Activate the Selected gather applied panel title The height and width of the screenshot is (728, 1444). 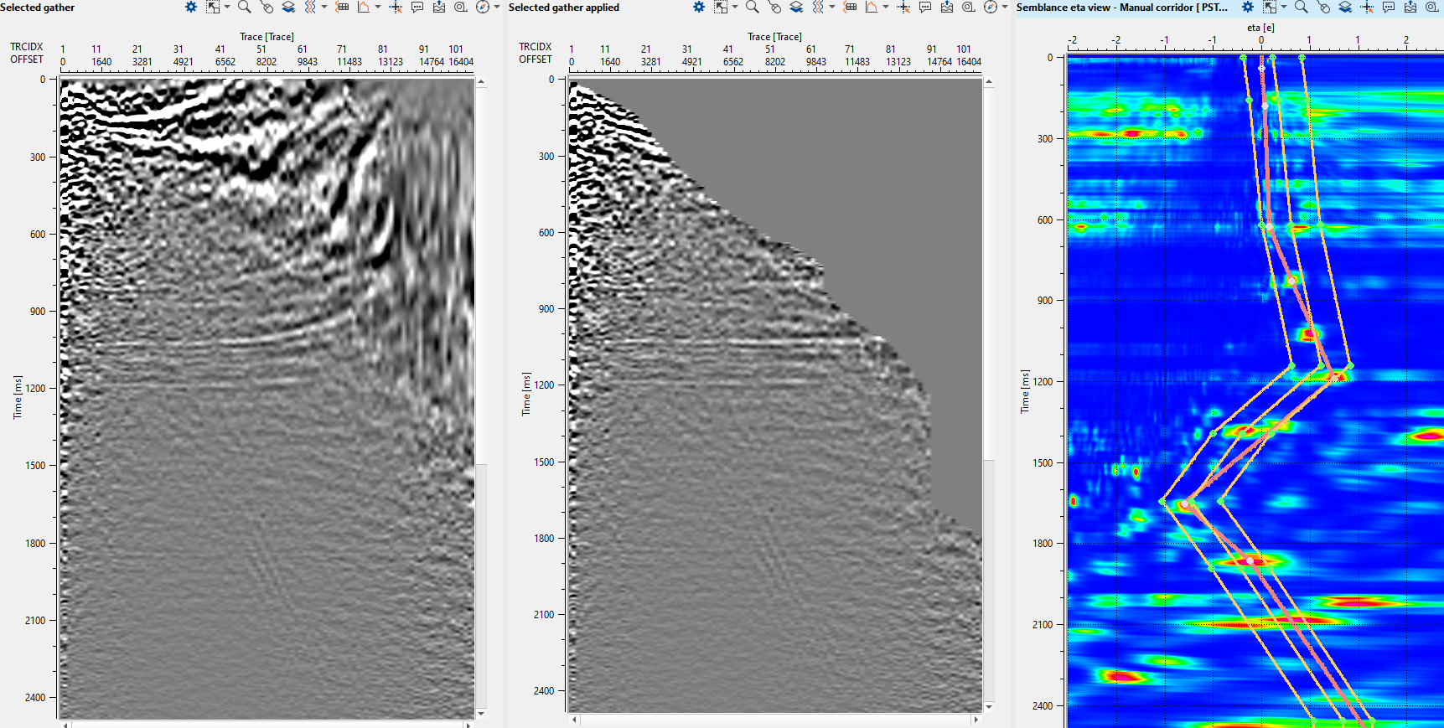pyautogui.click(x=563, y=8)
